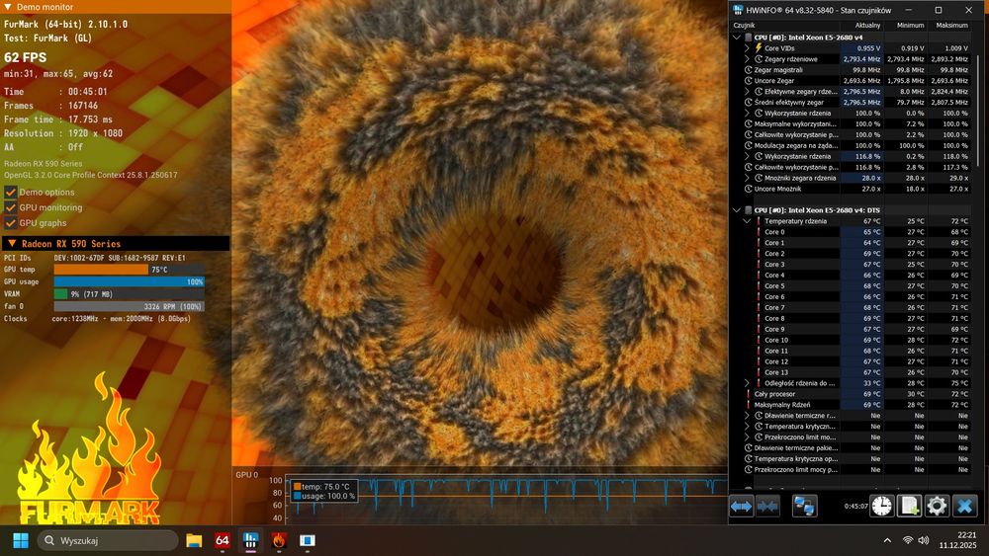Expand the Dławienie termiczne r... row
Image resolution: width=989 pixels, height=556 pixels.
[747, 416]
